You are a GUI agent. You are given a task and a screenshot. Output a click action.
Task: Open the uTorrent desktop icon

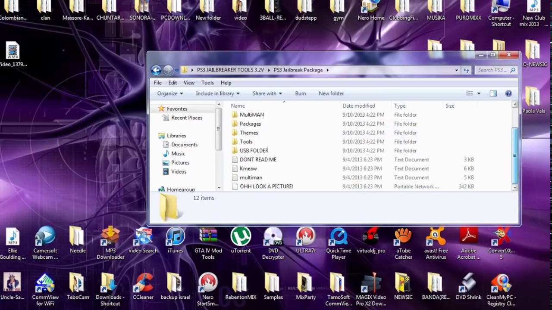point(241,241)
